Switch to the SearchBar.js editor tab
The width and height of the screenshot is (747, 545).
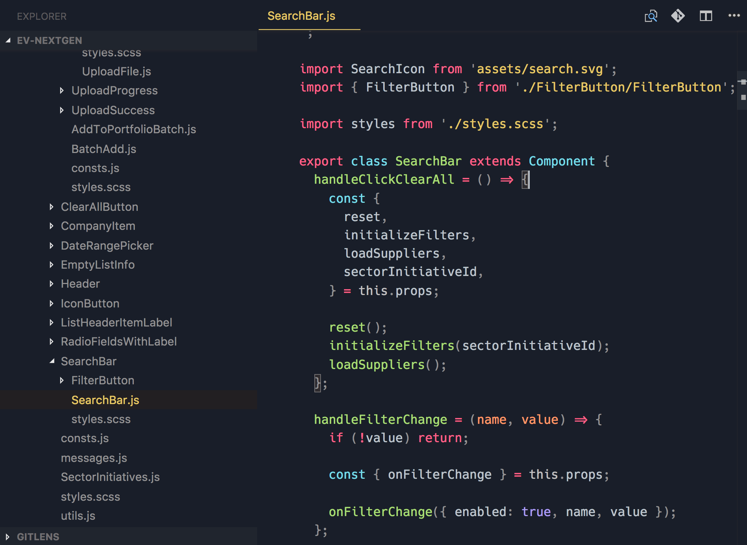tap(301, 16)
